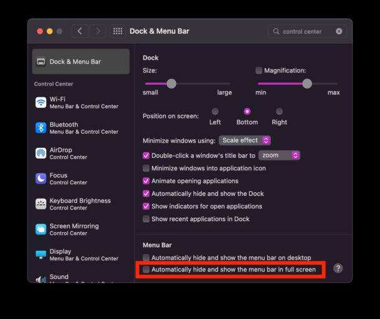
Task: Click the Magnification slider knob
Action: (307, 84)
